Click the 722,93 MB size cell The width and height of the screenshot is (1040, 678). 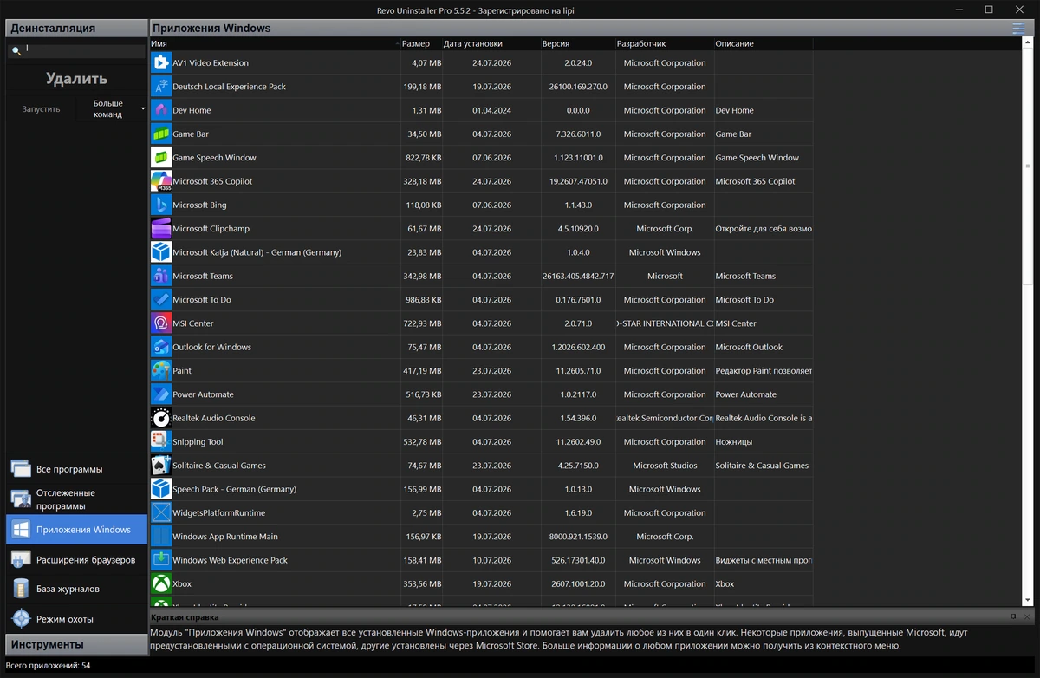point(422,323)
